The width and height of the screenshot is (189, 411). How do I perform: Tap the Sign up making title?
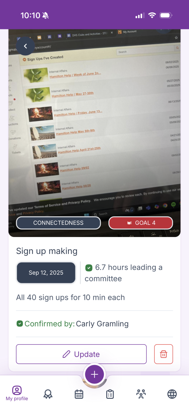(47, 251)
